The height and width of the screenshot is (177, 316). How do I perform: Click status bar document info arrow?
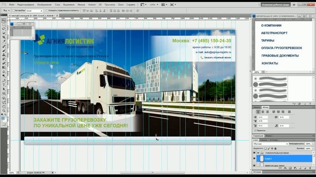click(53, 173)
